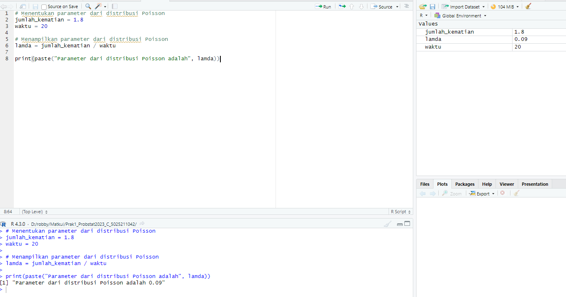Click cursor position 8:64 indicator
This screenshot has height=297, width=566.
(x=8, y=212)
